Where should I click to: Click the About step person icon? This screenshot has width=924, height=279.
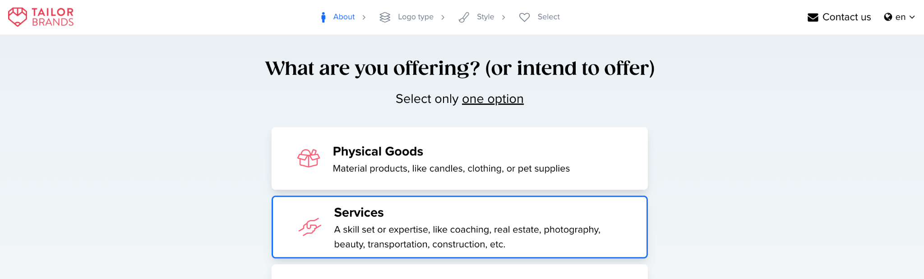point(323,17)
